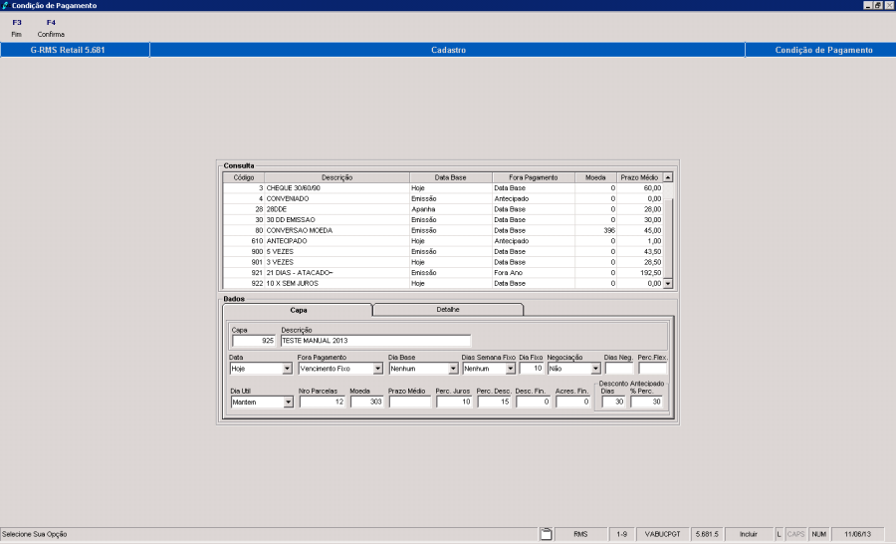
Task: Click the clipboard icon in the status bar
Action: pyautogui.click(x=546, y=534)
